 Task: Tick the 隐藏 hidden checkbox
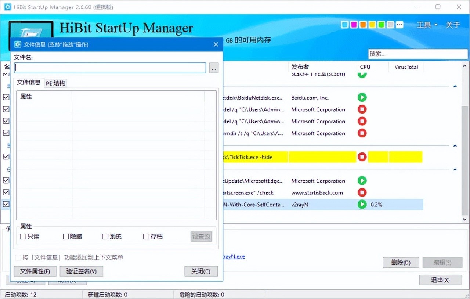[66, 237]
